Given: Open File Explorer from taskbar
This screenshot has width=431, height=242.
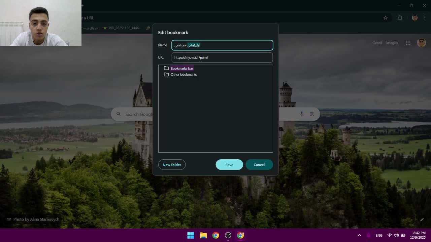Looking at the screenshot, I should pos(203,235).
